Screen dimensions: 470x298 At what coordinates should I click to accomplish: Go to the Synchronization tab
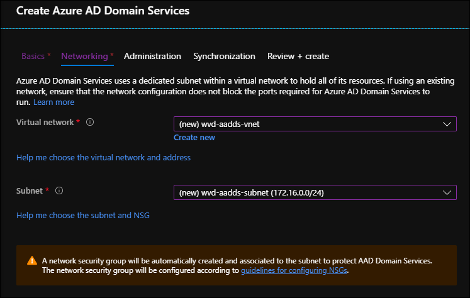click(x=224, y=57)
